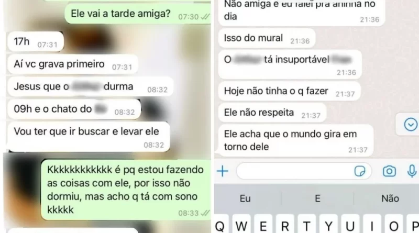Tap the O key on keyboard

pyautogui.click(x=394, y=225)
